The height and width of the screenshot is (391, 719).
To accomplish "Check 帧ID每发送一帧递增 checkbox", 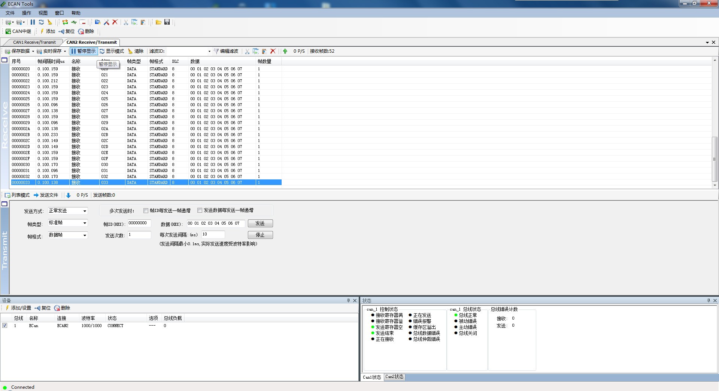I will tap(146, 210).
